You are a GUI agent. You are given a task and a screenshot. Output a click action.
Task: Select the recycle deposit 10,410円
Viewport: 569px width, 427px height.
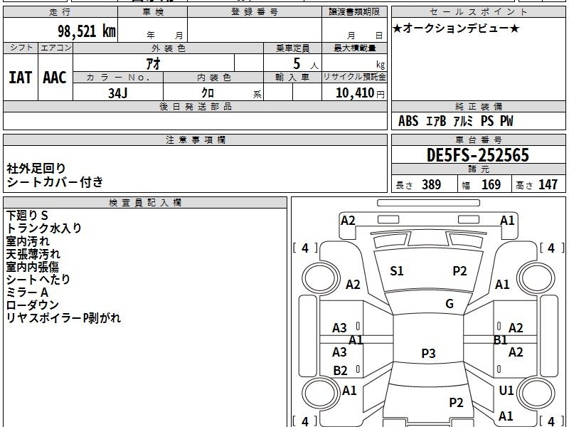[x=360, y=93]
